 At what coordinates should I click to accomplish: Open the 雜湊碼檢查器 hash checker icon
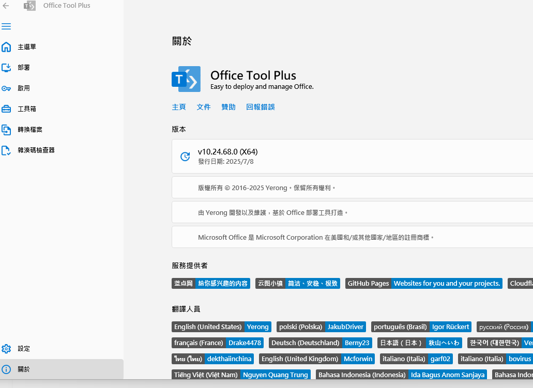tap(6, 150)
